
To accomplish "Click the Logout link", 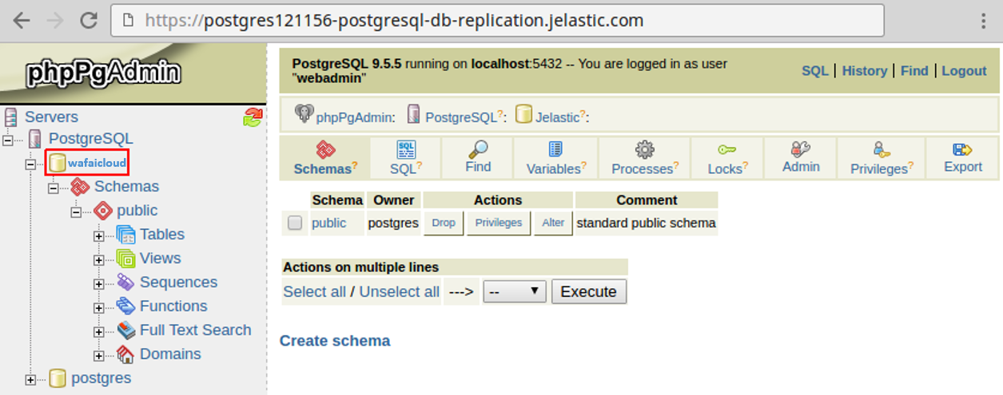I will (x=964, y=71).
